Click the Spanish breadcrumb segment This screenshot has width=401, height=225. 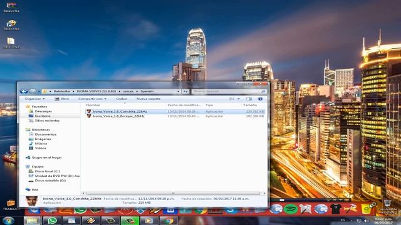pyautogui.click(x=147, y=91)
